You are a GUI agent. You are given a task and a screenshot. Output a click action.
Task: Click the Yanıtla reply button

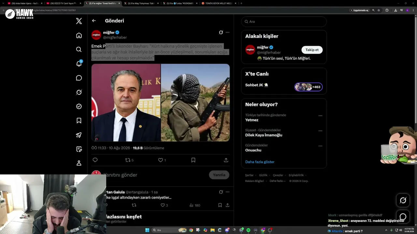coord(219,175)
